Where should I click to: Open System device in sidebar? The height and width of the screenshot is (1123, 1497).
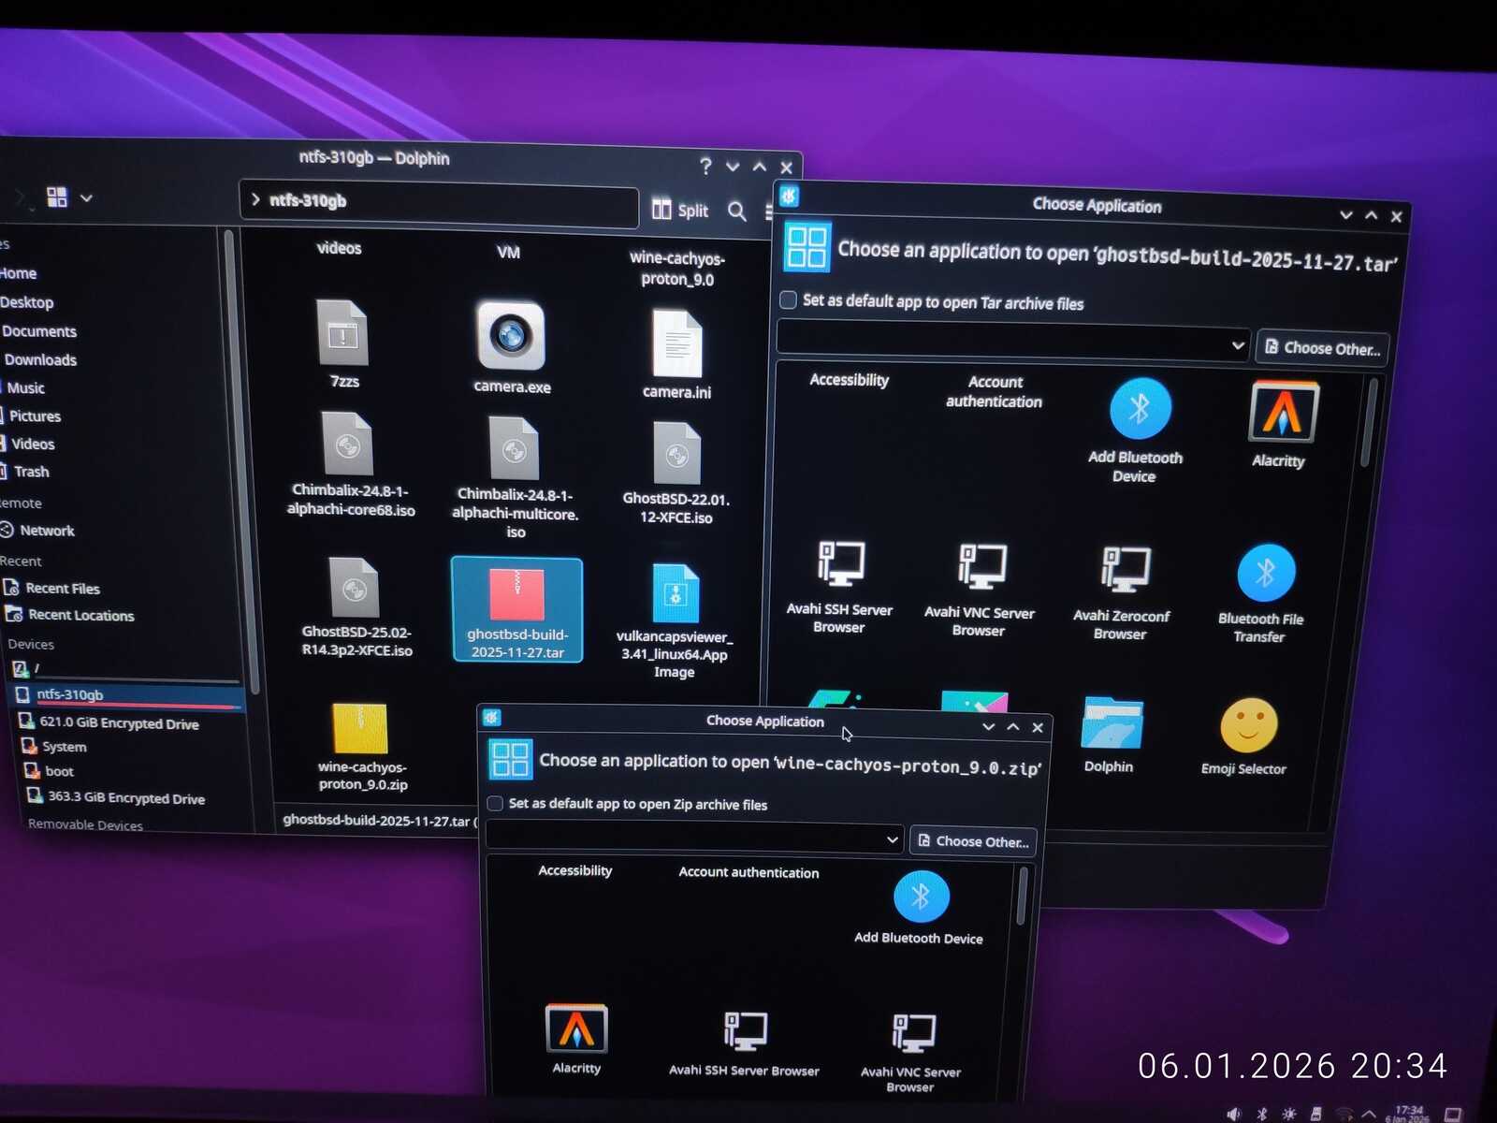[x=53, y=747]
